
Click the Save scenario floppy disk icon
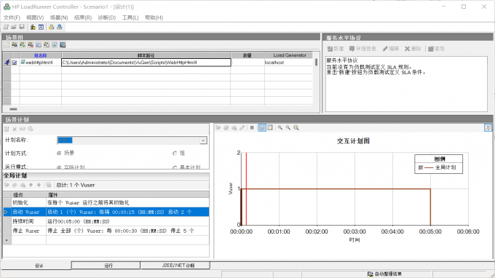coord(22,27)
